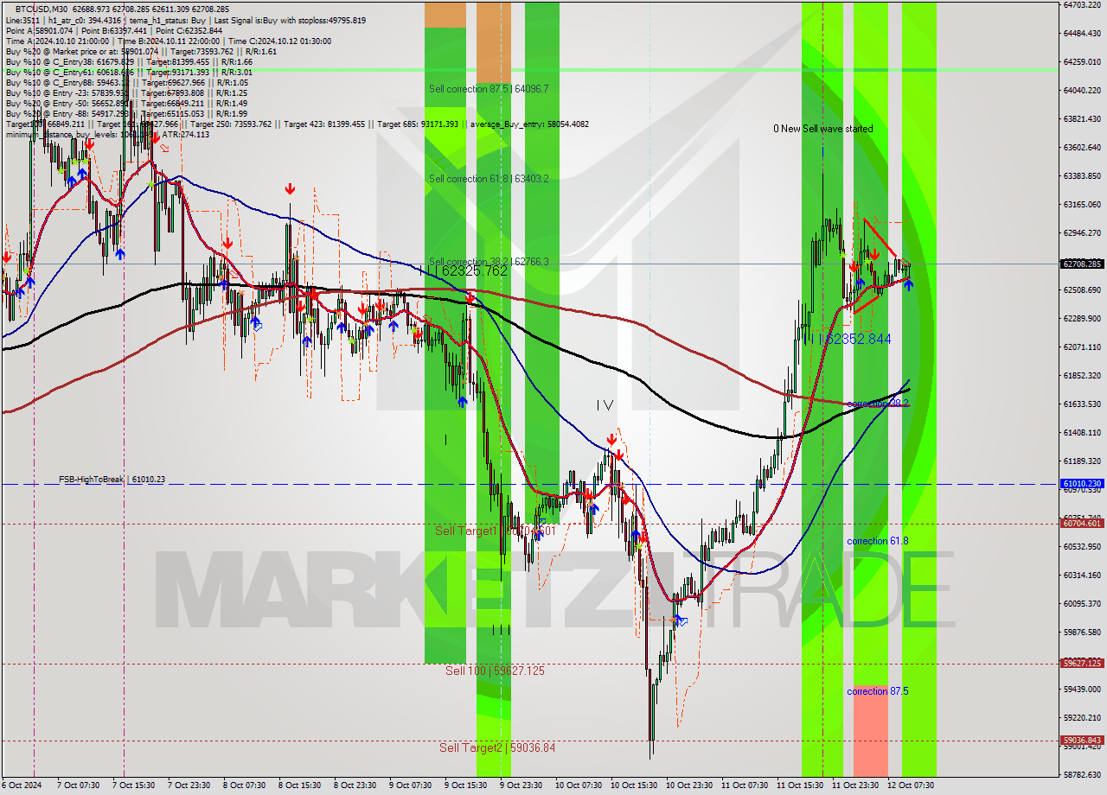Screen dimensions: 1107x795
Task: Click the 'ATR:274.113' value
Action: tap(186, 135)
